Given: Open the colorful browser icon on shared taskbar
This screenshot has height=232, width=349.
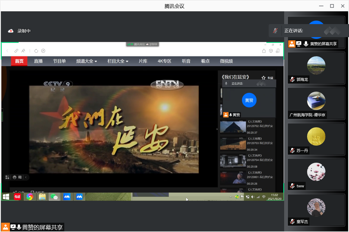Looking at the screenshot, I should 30,197.
